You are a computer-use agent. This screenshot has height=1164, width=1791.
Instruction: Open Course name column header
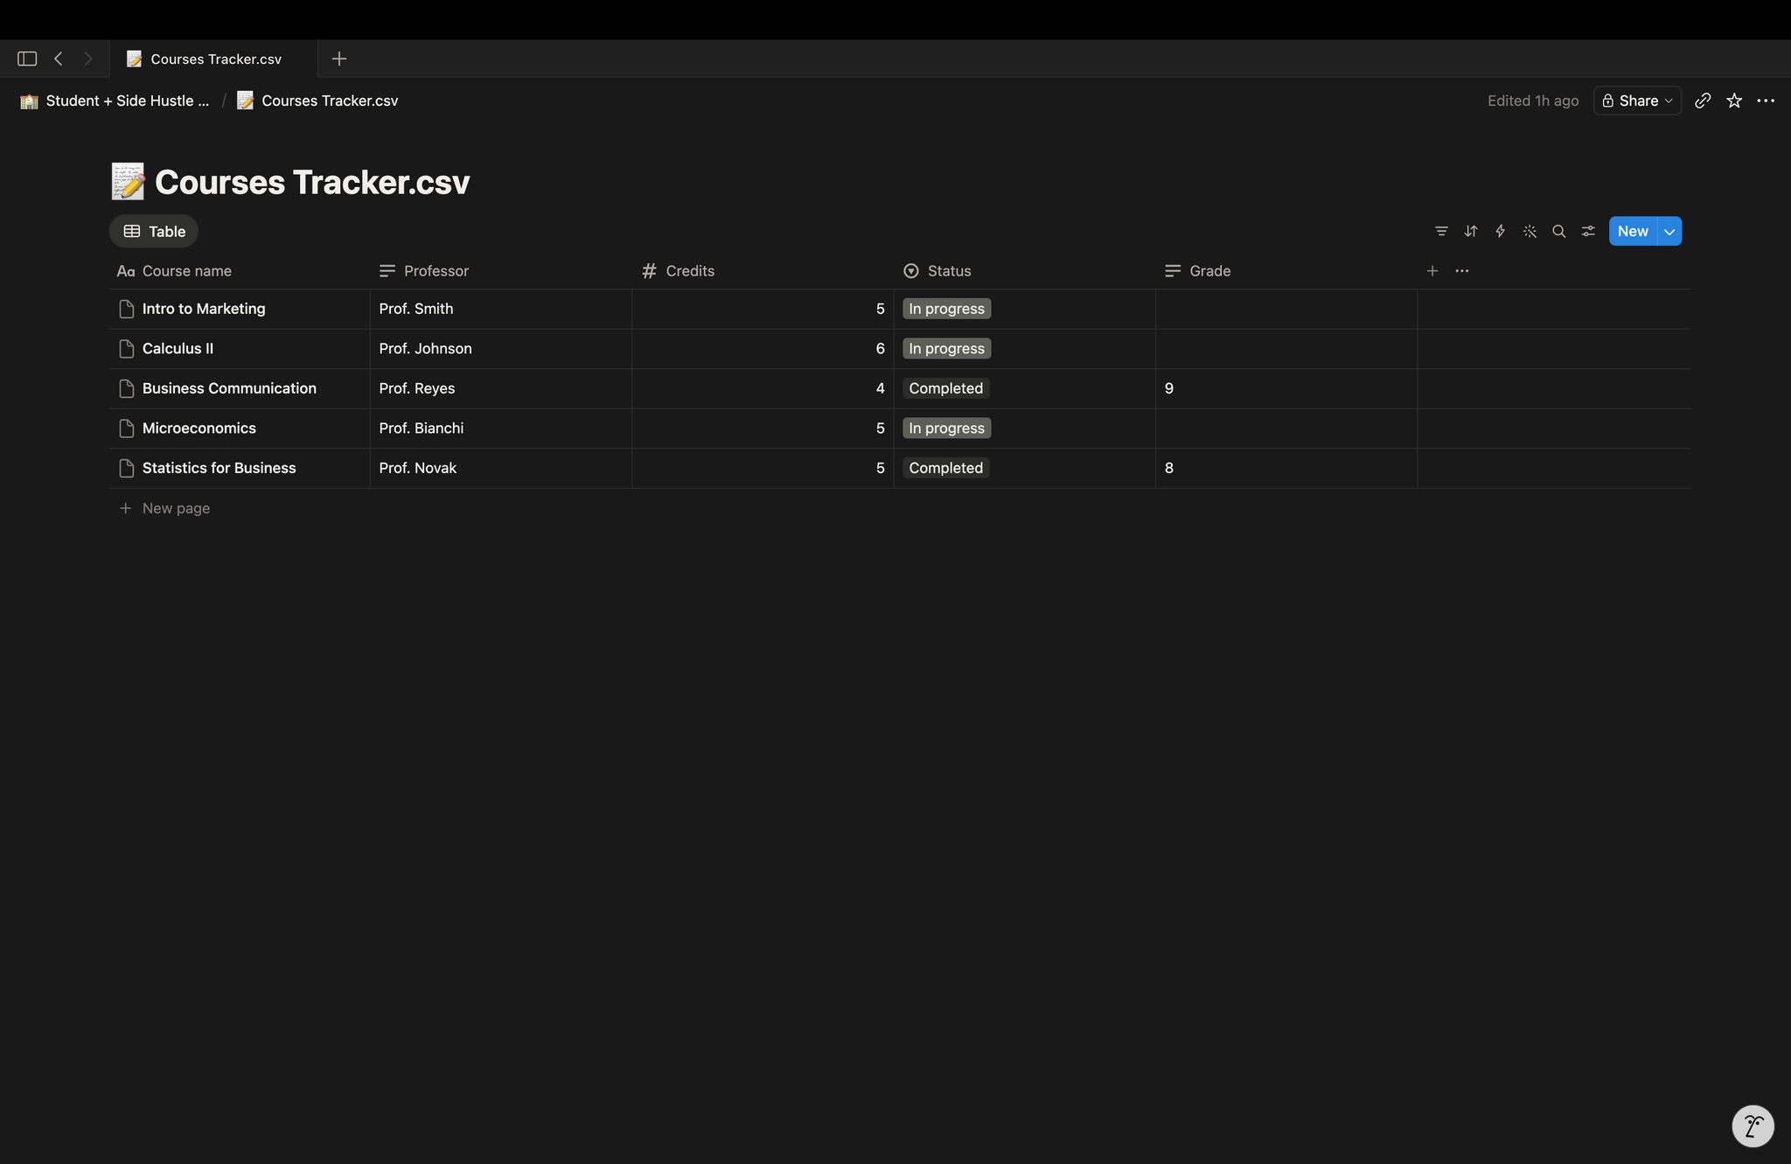coord(239,271)
